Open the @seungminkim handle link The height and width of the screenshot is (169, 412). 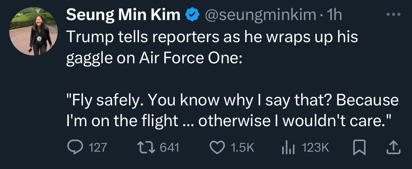pyautogui.click(x=260, y=15)
